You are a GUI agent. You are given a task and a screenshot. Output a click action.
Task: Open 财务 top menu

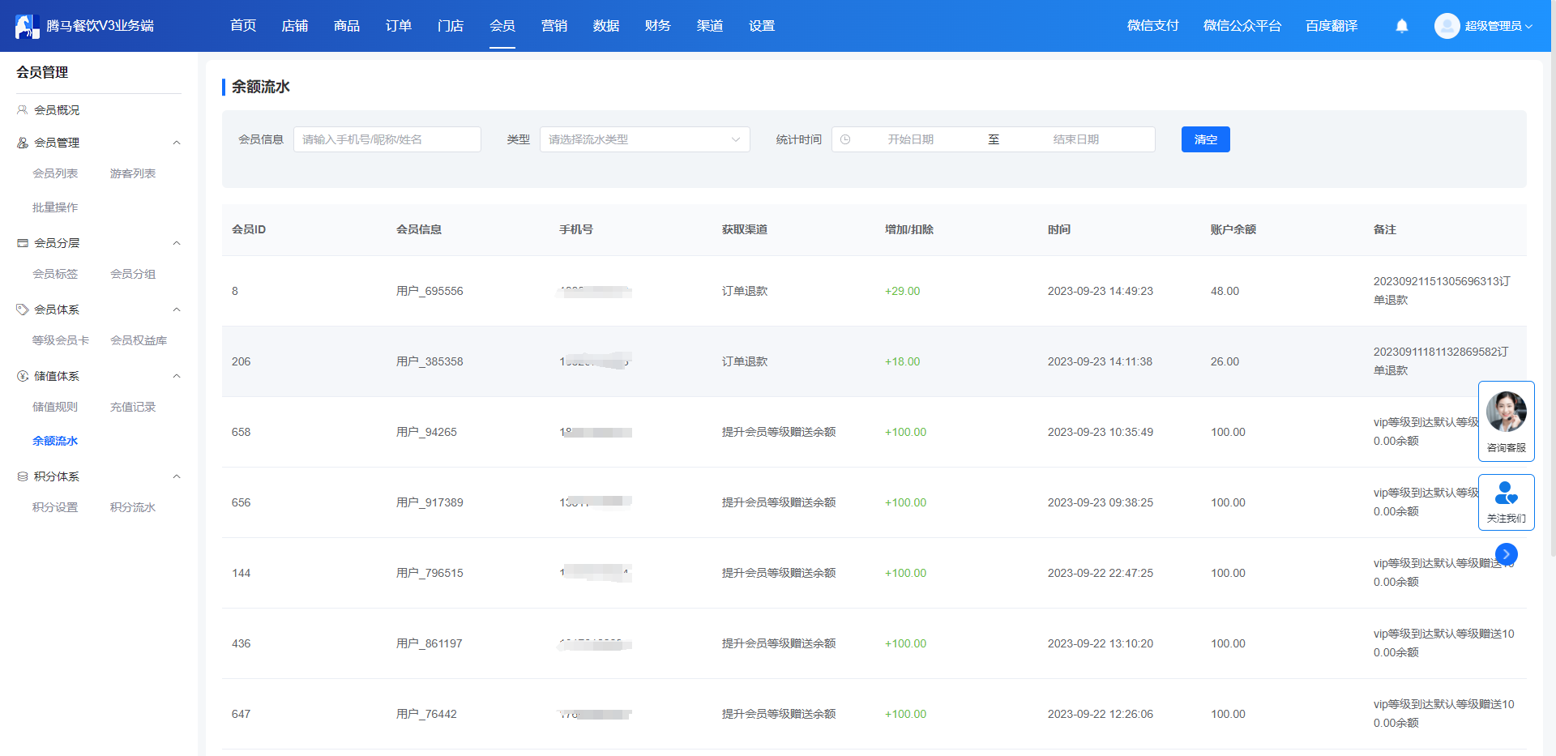(x=658, y=26)
